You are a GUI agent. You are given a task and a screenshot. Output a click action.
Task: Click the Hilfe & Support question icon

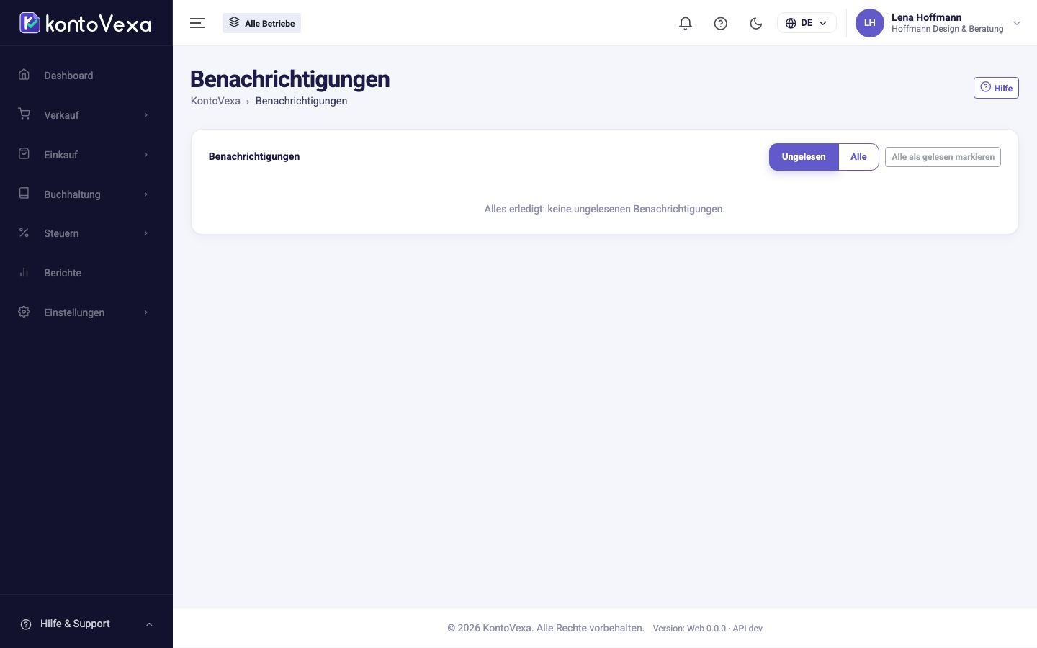26,624
